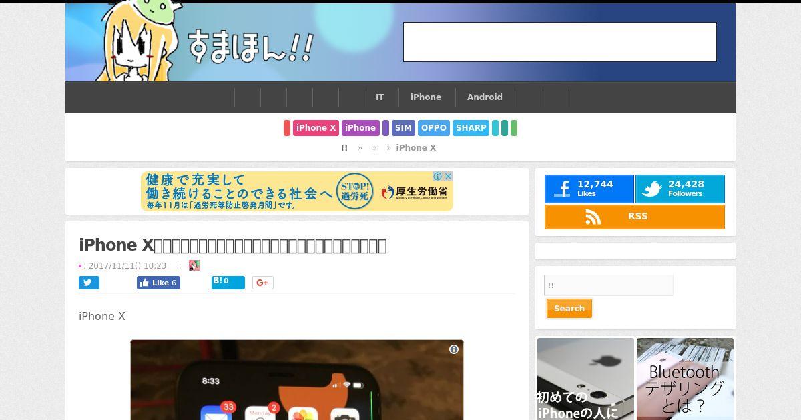Select the pink iPhone X tag
This screenshot has height=420, width=801.
tap(316, 128)
